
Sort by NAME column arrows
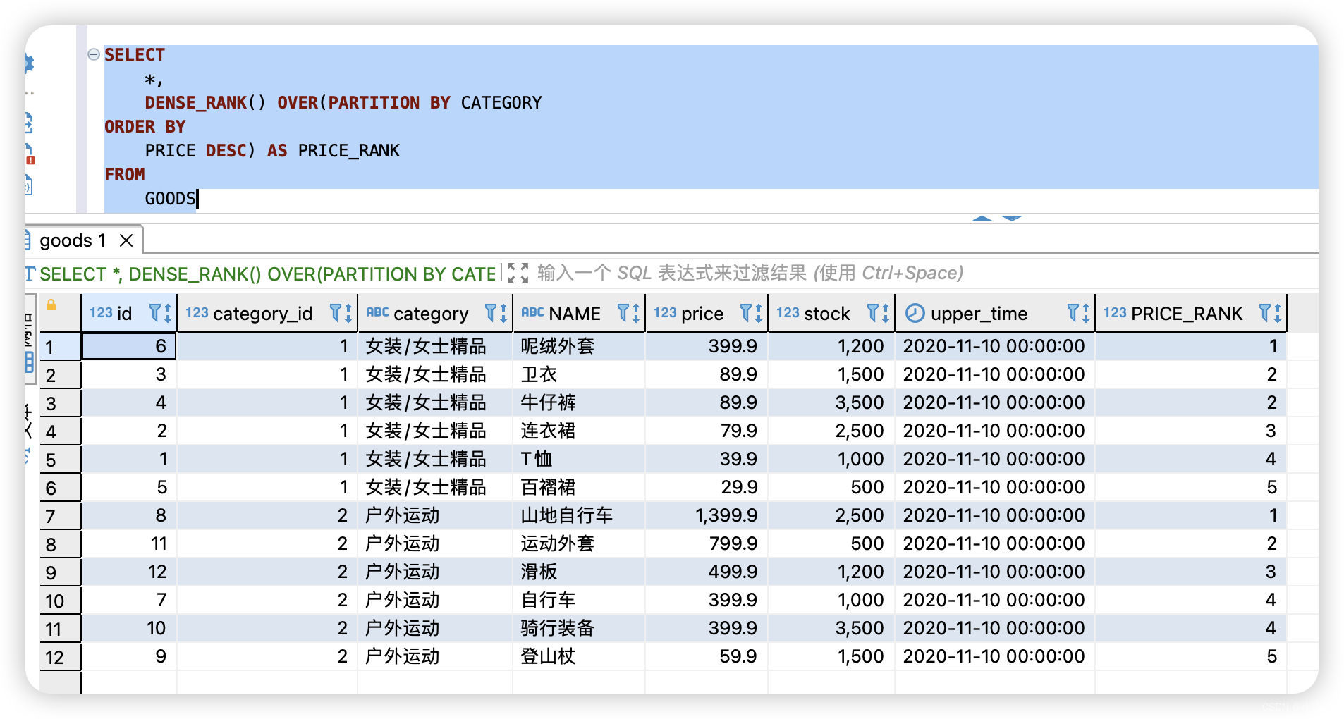pos(635,313)
